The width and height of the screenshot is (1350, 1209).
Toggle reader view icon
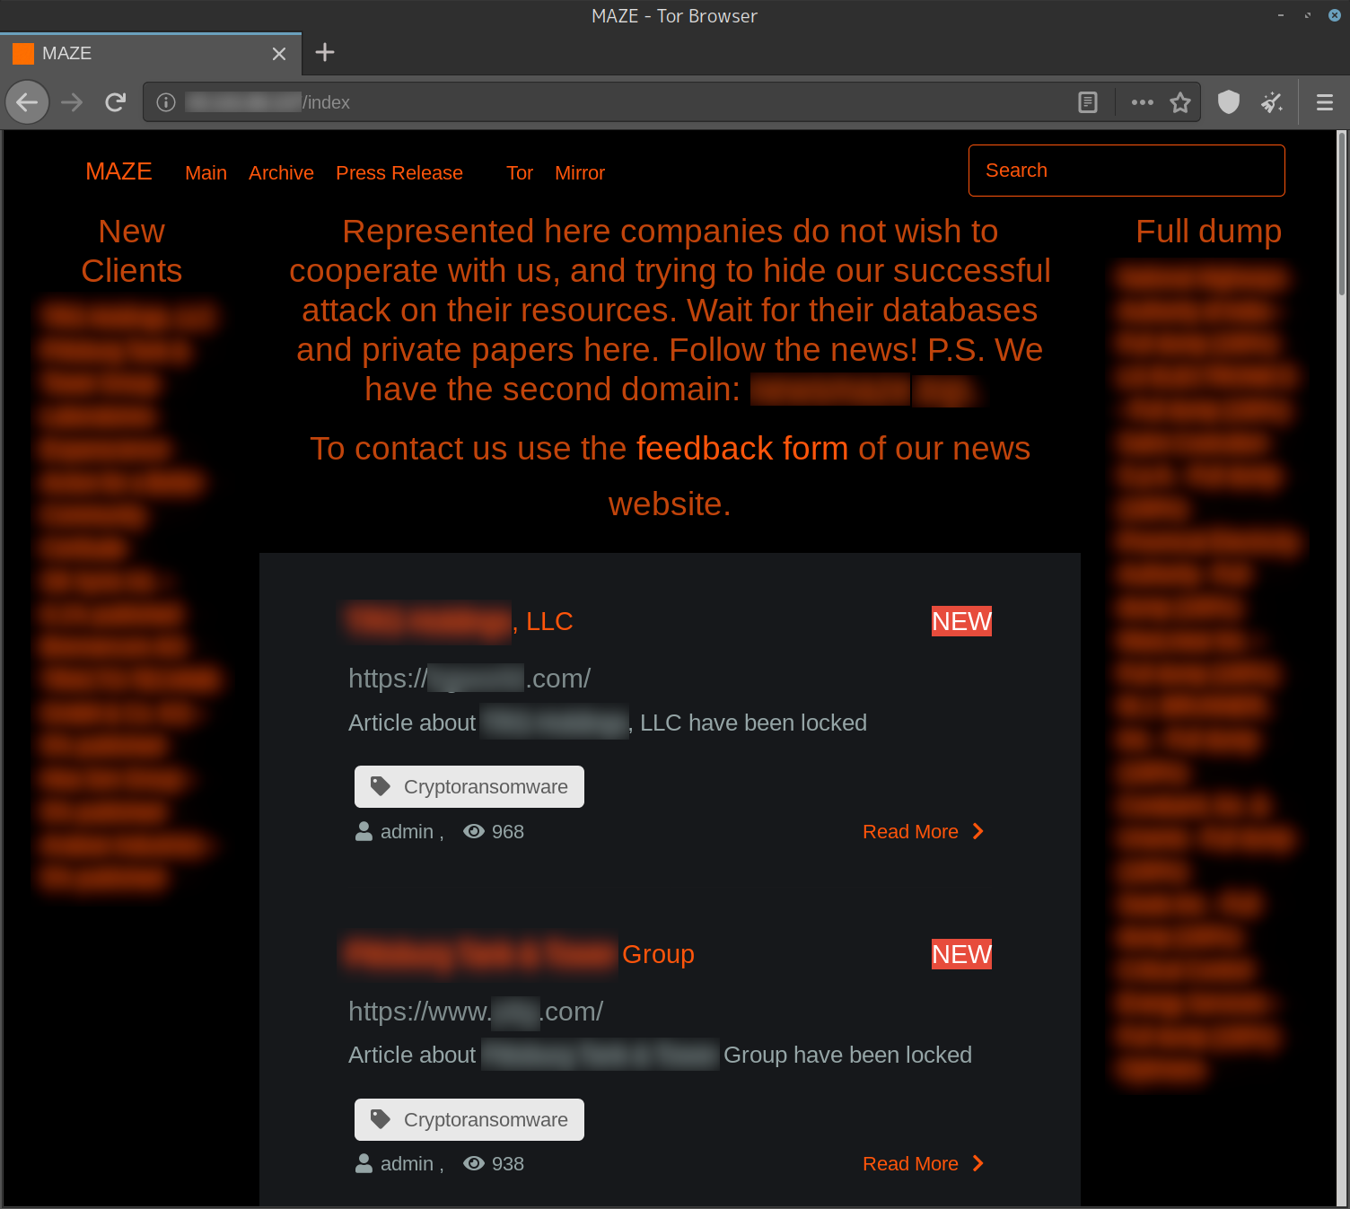coord(1088,102)
